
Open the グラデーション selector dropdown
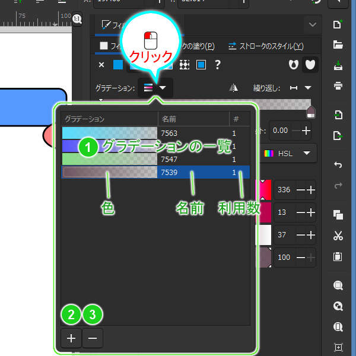tap(155, 88)
